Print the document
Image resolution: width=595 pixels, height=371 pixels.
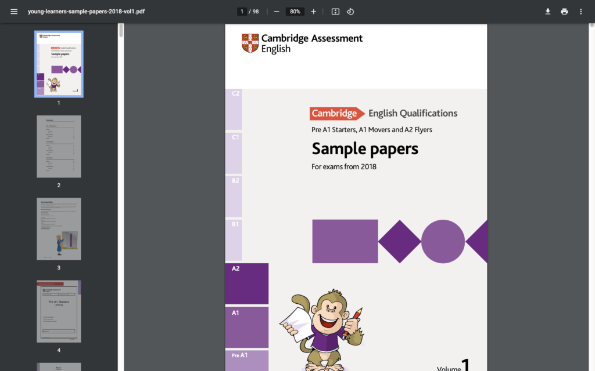pyautogui.click(x=564, y=12)
